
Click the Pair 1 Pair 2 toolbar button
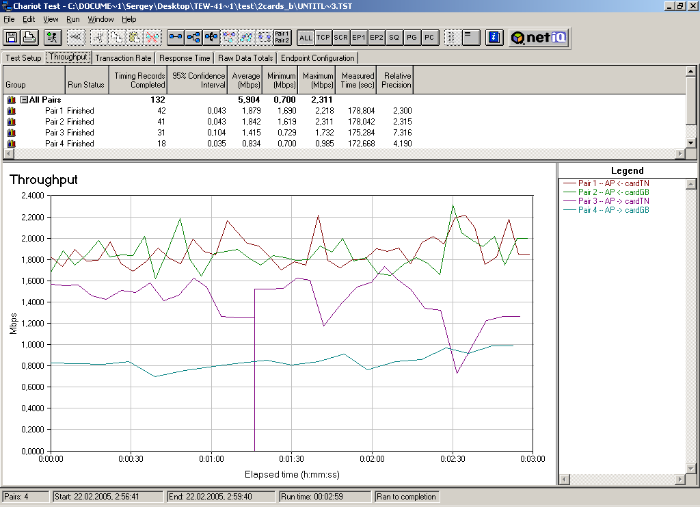coord(282,38)
